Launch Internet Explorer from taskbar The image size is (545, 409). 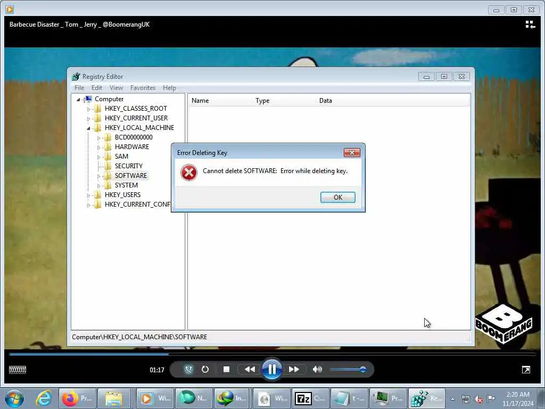point(44,398)
